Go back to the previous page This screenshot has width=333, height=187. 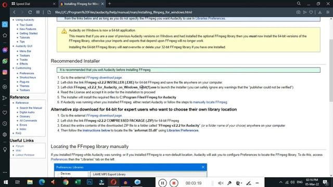pos(15,12)
